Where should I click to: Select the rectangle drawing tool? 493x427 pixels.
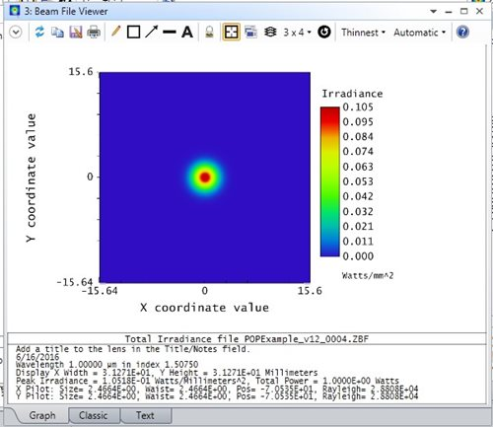point(133,33)
